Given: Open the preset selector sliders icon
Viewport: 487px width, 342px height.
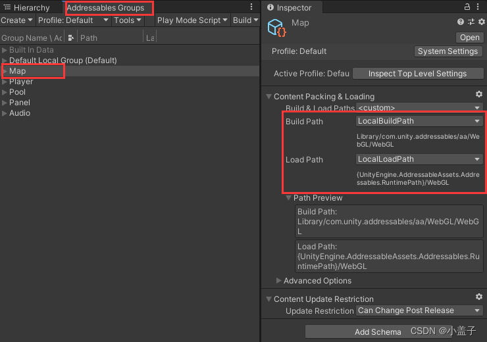Looking at the screenshot, I should [471, 22].
